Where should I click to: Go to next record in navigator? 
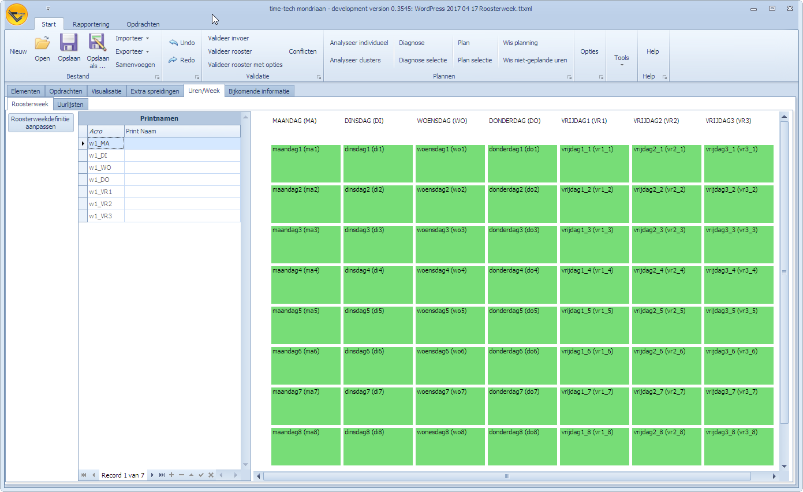152,475
